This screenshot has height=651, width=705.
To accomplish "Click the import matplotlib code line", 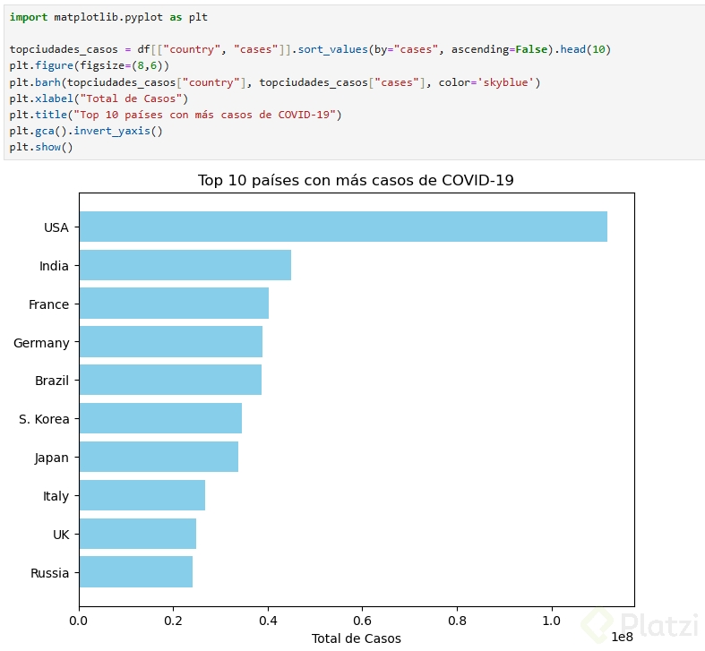I will (x=108, y=17).
